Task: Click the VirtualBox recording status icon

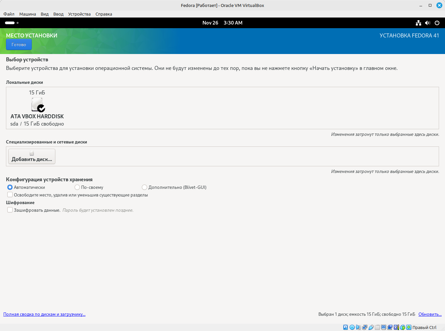Action: 390,327
